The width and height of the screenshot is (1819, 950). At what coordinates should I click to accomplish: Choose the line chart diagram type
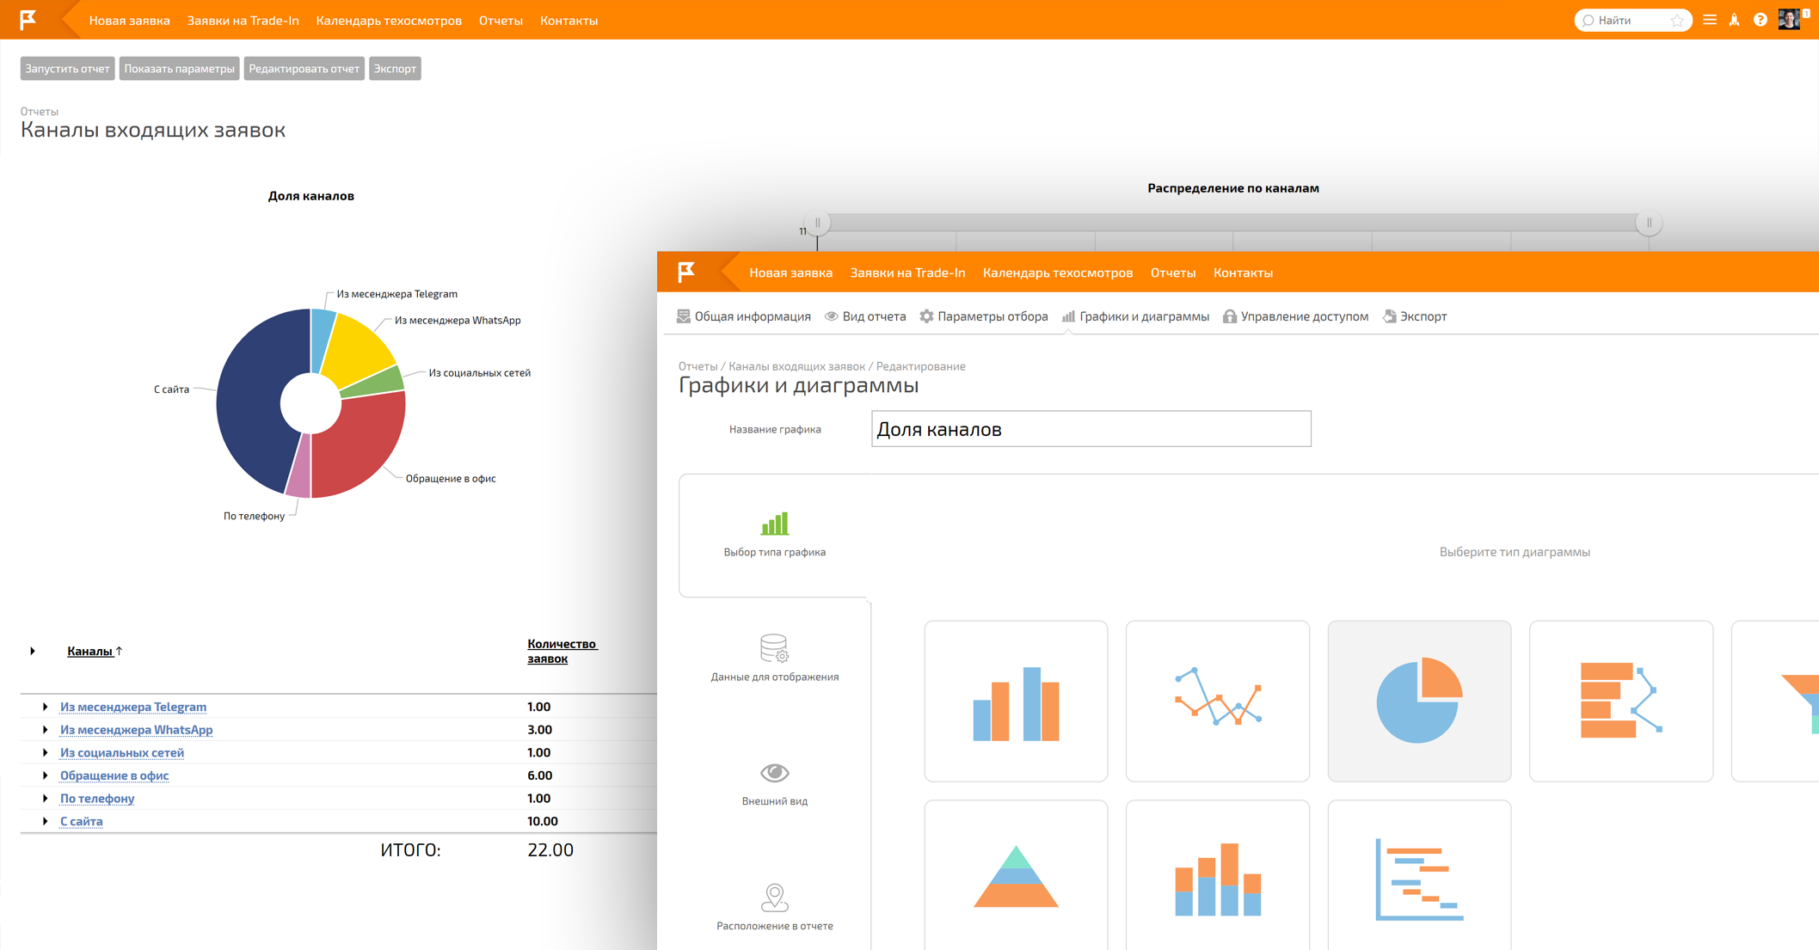point(1217,701)
